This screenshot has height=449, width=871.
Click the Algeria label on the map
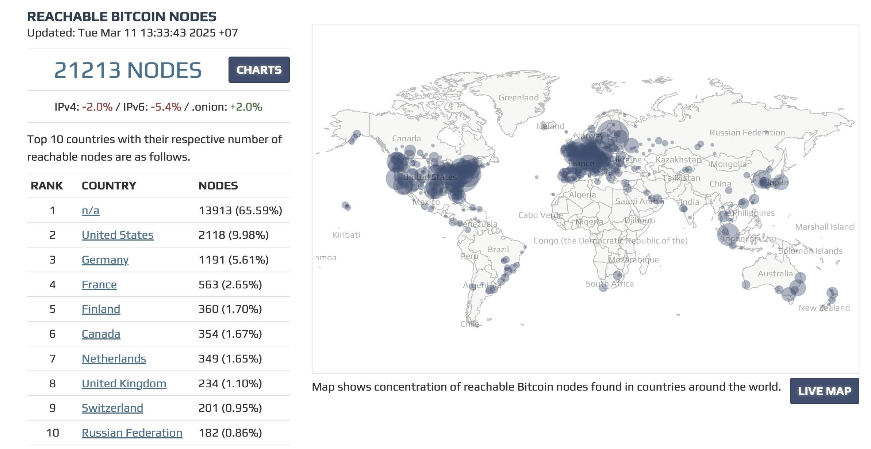coord(582,195)
